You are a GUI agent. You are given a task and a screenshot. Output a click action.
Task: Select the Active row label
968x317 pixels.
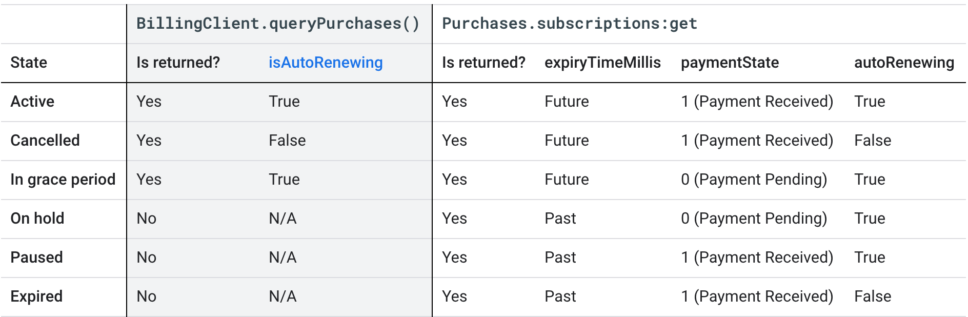pyautogui.click(x=32, y=102)
